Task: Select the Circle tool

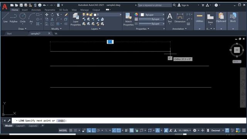Action: pyautogui.click(x=22, y=18)
